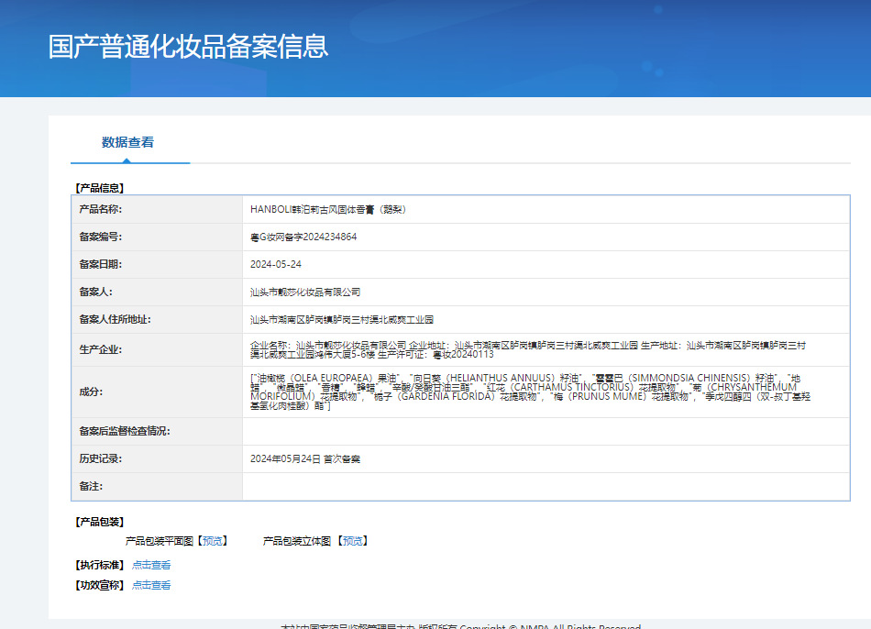Click the HANBOLI product name value
This screenshot has height=629, width=871.
tap(327, 209)
